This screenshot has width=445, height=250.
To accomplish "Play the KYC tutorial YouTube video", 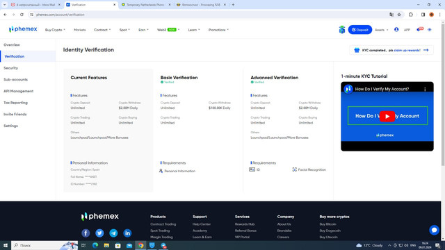I will [x=387, y=116].
